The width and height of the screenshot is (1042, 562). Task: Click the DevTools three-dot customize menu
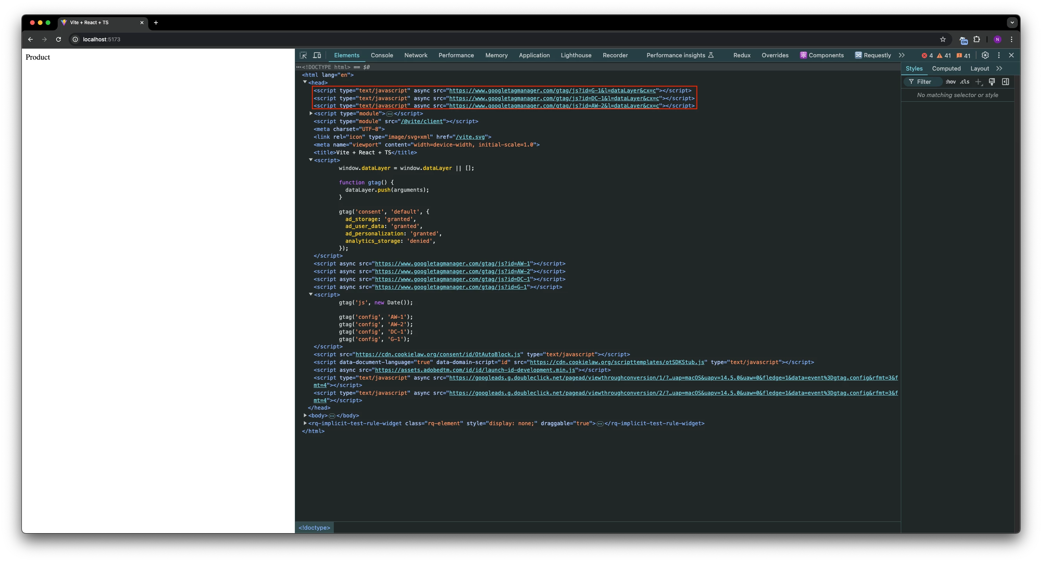point(999,55)
